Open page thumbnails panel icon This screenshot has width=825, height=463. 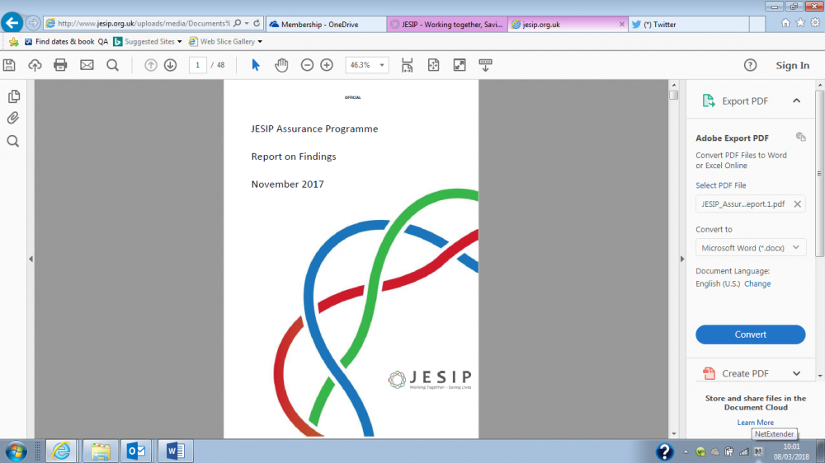click(14, 96)
